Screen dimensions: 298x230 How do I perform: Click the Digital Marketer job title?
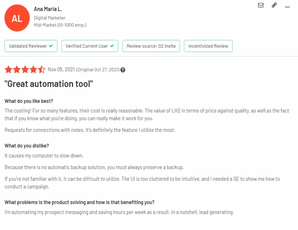pos(50,18)
